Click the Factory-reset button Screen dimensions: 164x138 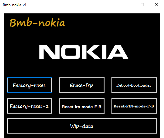(30, 85)
